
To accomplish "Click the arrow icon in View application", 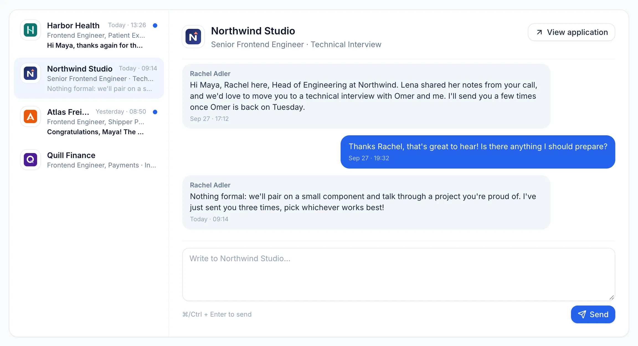I will pos(539,32).
